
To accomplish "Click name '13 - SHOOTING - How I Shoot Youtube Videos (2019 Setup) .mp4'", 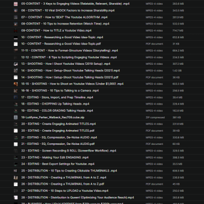I will [66, 64].
